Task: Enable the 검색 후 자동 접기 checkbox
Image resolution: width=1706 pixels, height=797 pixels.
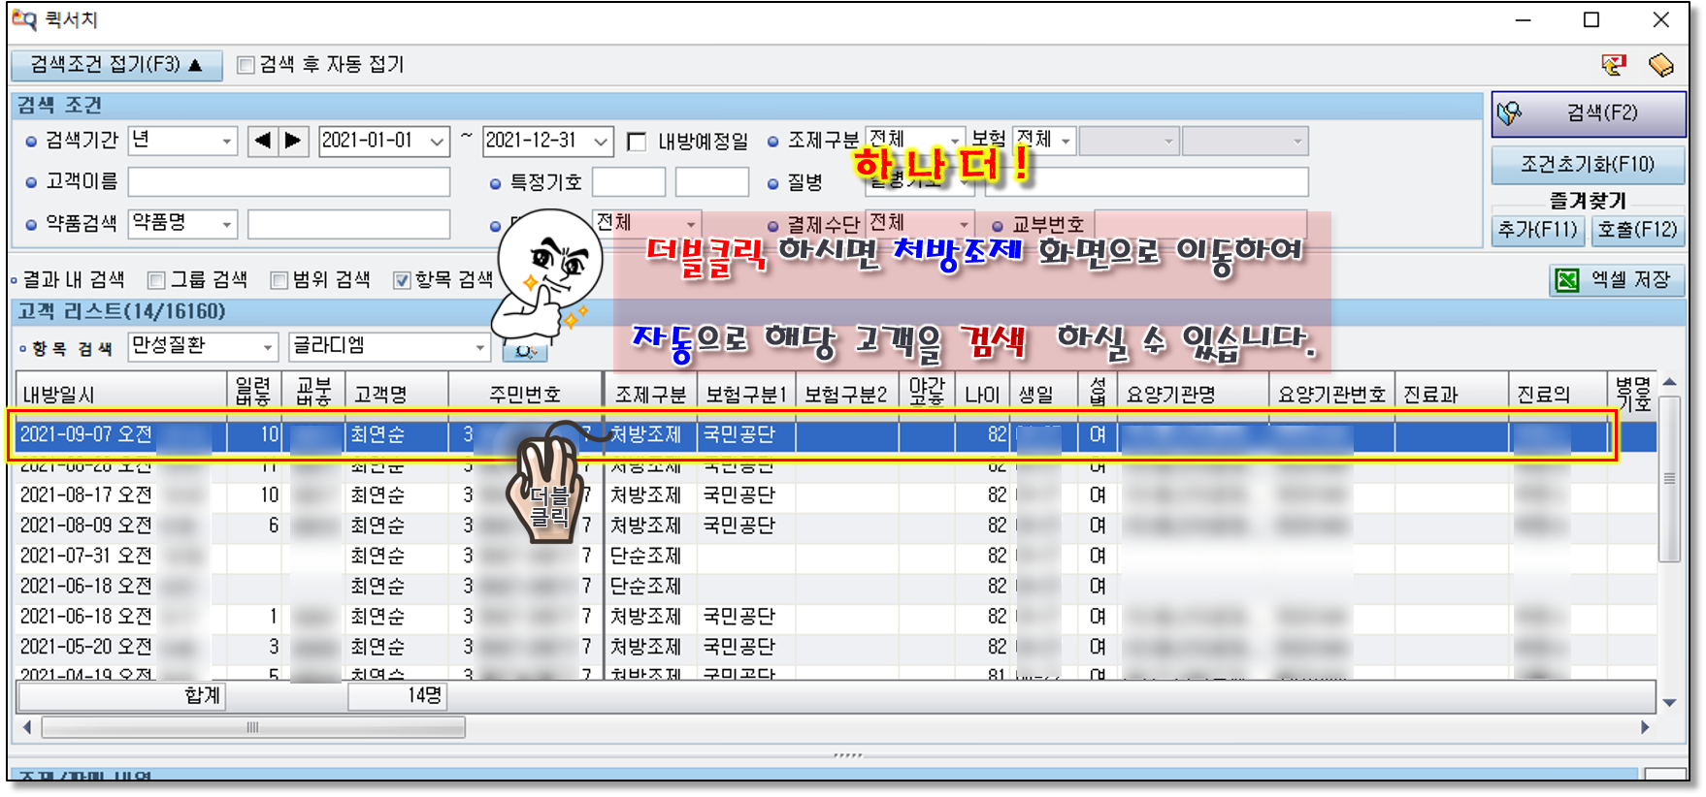Action: coord(246,65)
